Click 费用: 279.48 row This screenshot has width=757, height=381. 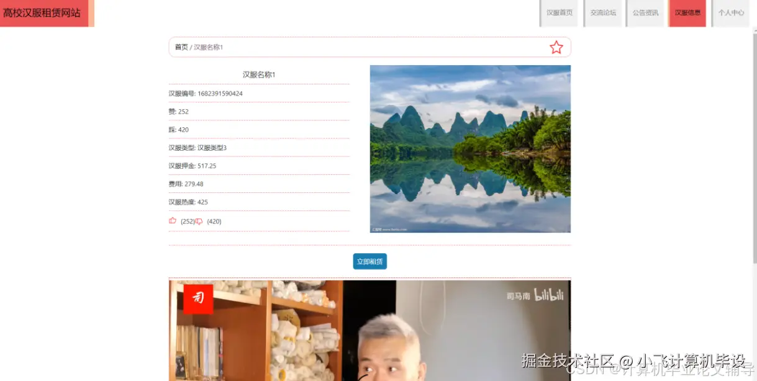(x=259, y=184)
